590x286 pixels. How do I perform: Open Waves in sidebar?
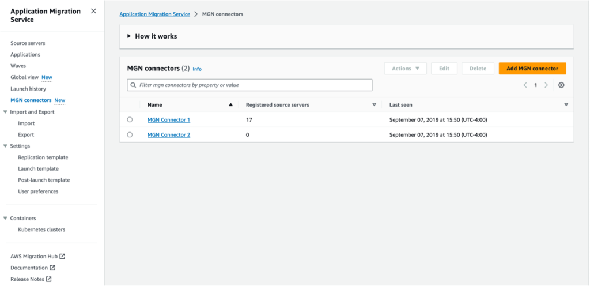pyautogui.click(x=18, y=66)
